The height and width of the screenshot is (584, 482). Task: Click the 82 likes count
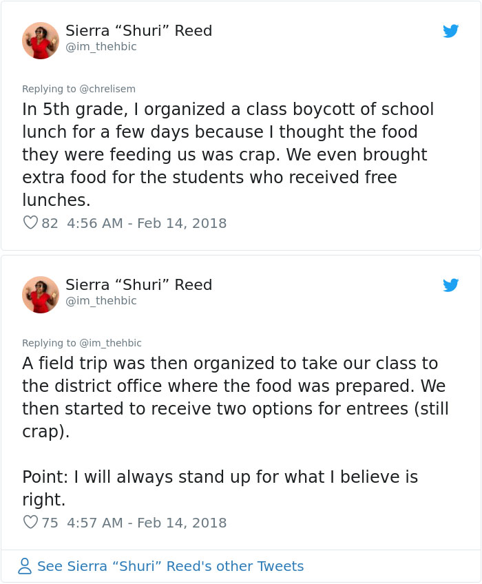coord(50,222)
